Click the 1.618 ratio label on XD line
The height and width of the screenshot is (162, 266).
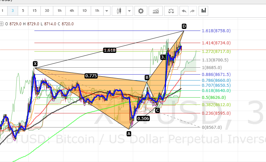click(109, 50)
